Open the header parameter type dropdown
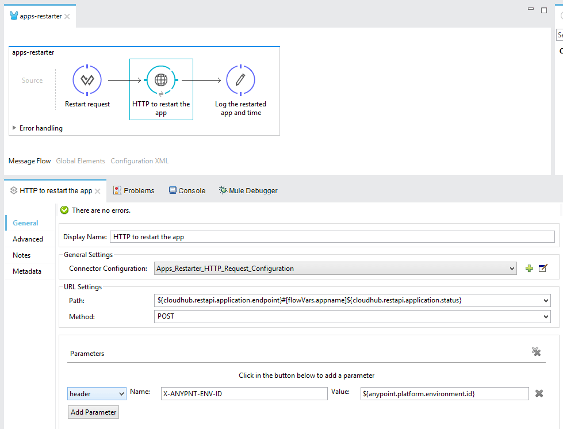 tap(97, 394)
